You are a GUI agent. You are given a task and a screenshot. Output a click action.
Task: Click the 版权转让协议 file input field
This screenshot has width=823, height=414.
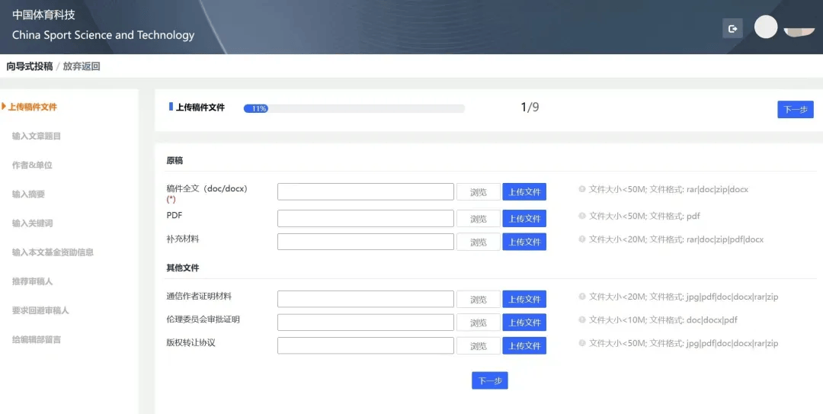[365, 345]
